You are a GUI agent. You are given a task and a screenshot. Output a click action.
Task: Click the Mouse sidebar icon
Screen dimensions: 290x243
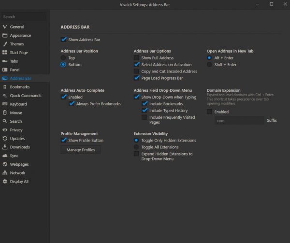[5, 113]
